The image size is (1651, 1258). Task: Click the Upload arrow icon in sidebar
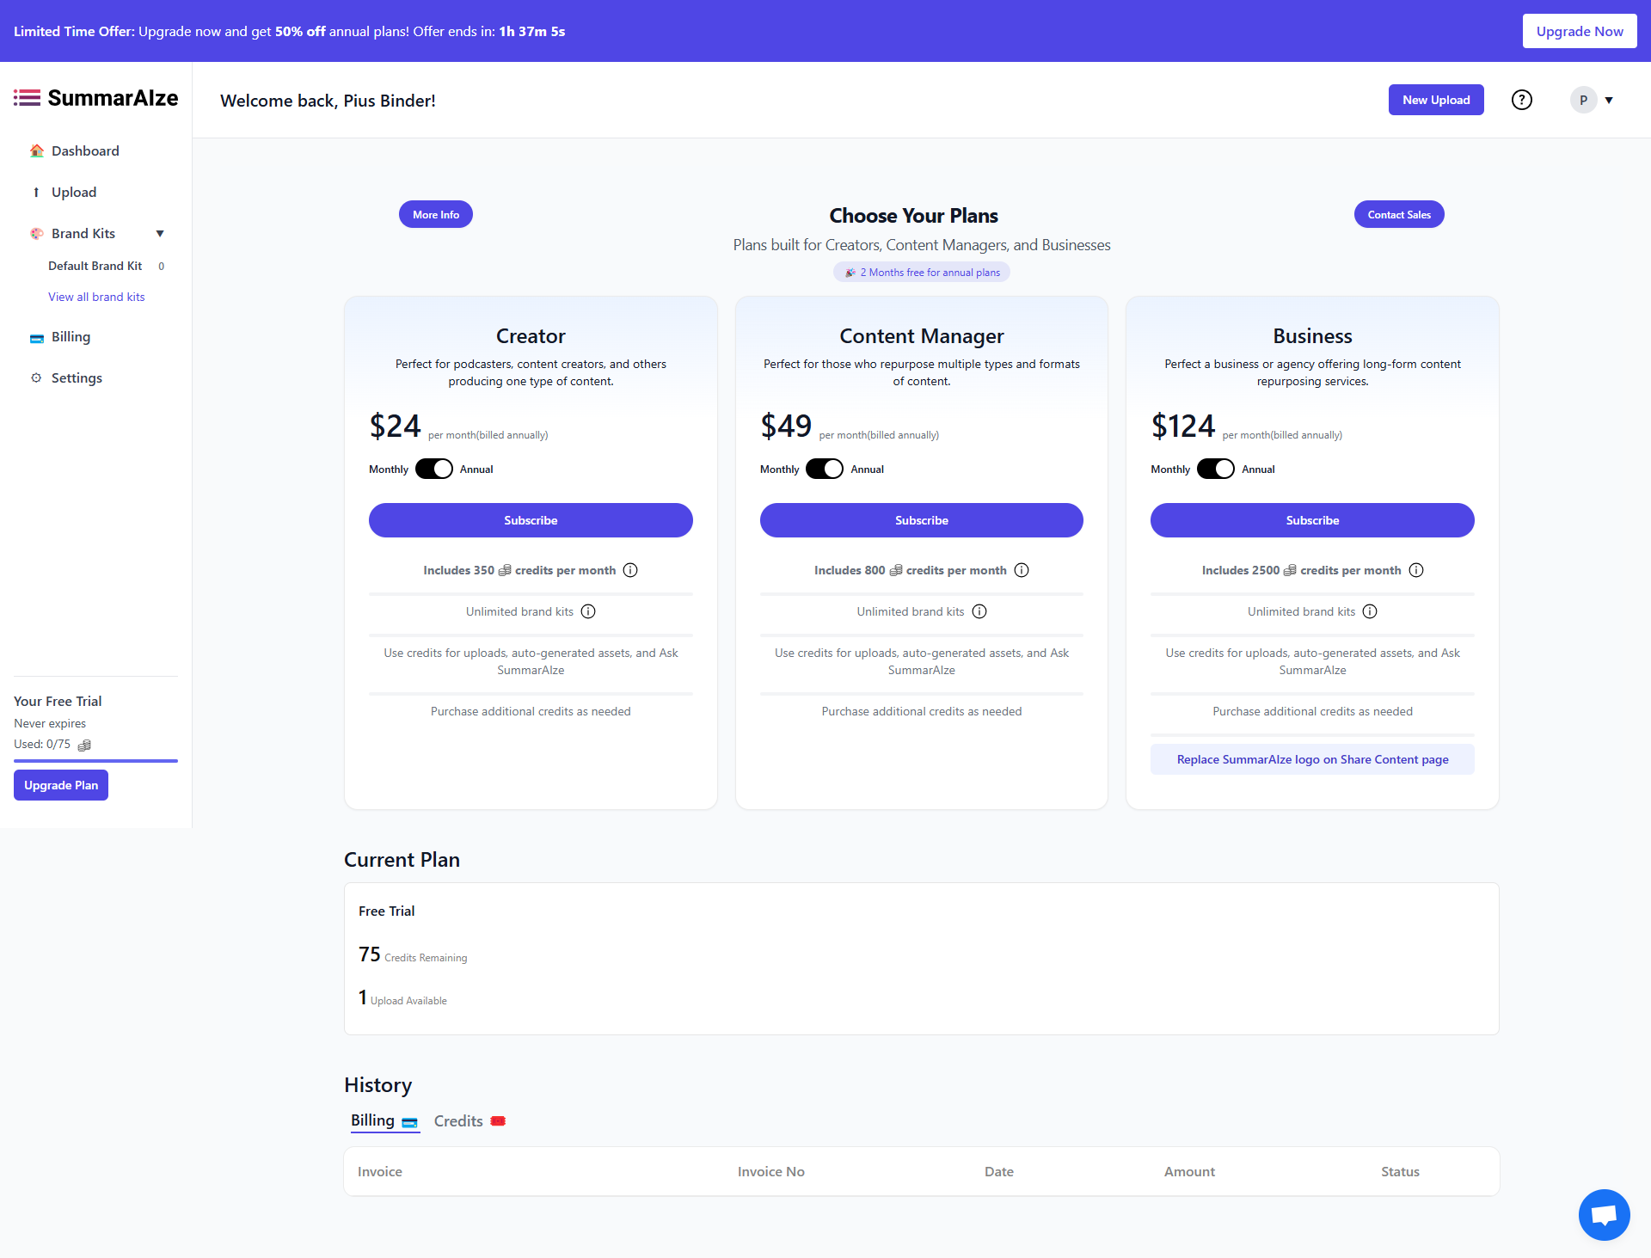tap(36, 192)
